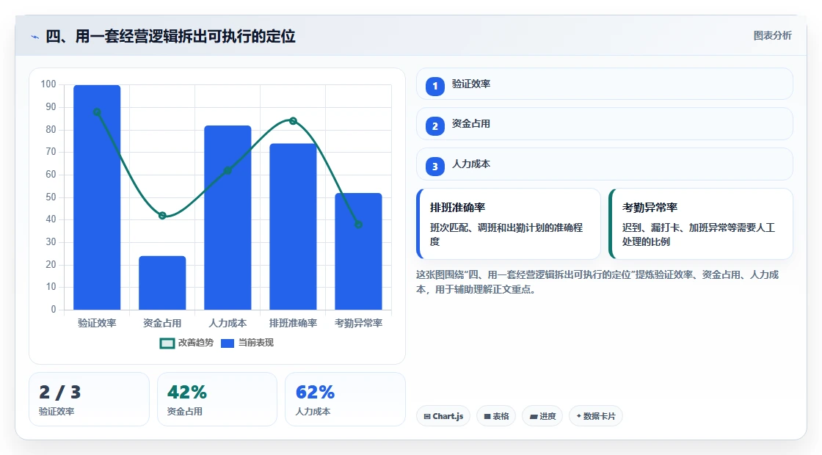Screen dimensions: 822x455
Task: Click the 资金占用 x-axis label
Action: tap(162, 323)
